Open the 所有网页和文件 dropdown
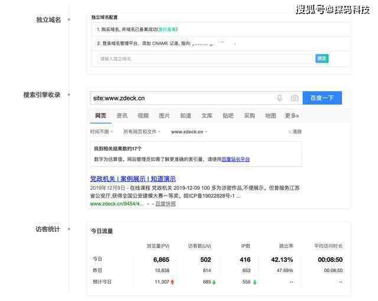 click(142, 131)
